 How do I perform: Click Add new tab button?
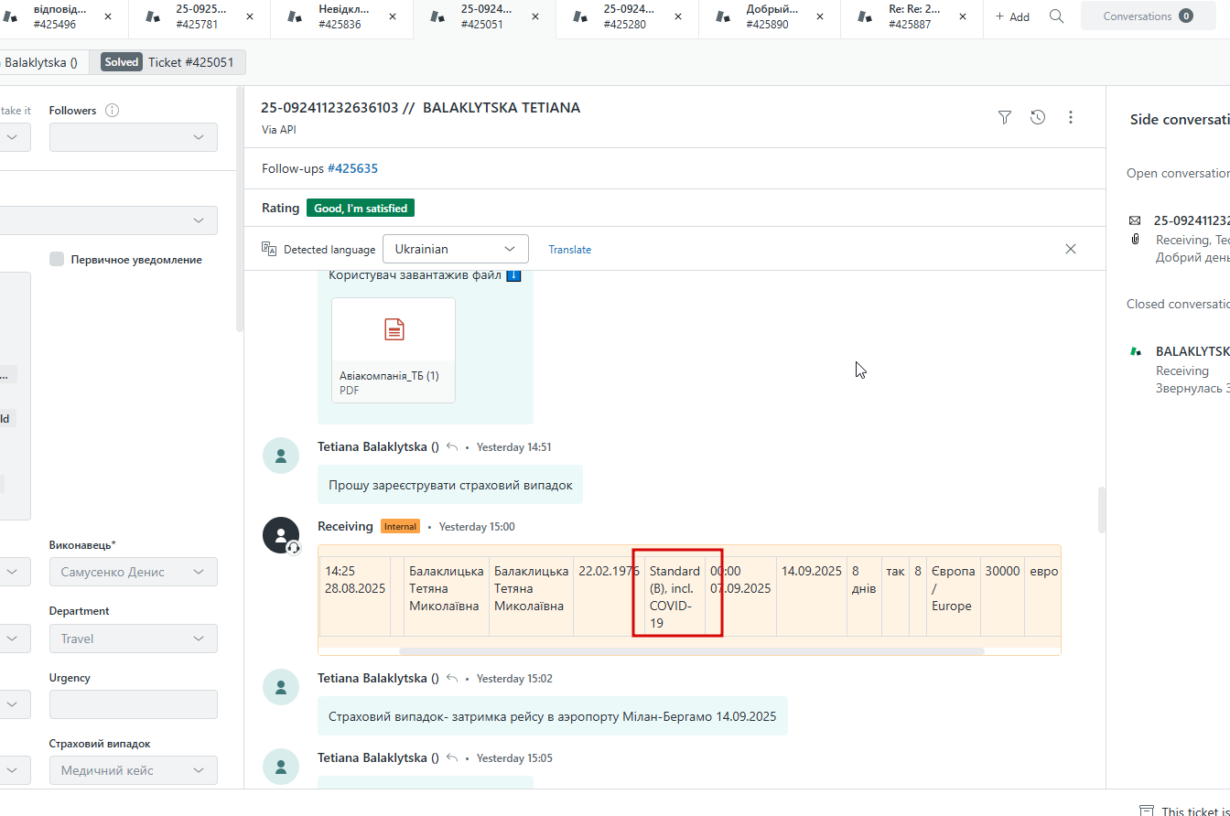coord(1012,16)
